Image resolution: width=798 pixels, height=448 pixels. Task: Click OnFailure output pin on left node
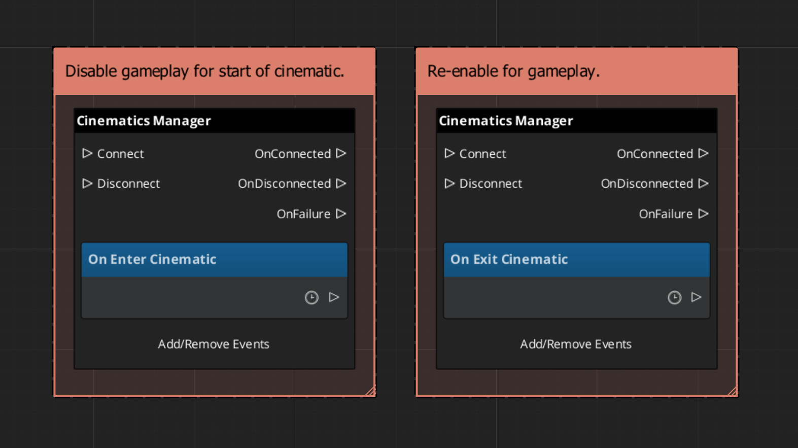pos(341,214)
